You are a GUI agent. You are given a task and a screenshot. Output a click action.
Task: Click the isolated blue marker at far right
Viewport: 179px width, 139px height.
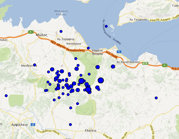click(x=156, y=98)
